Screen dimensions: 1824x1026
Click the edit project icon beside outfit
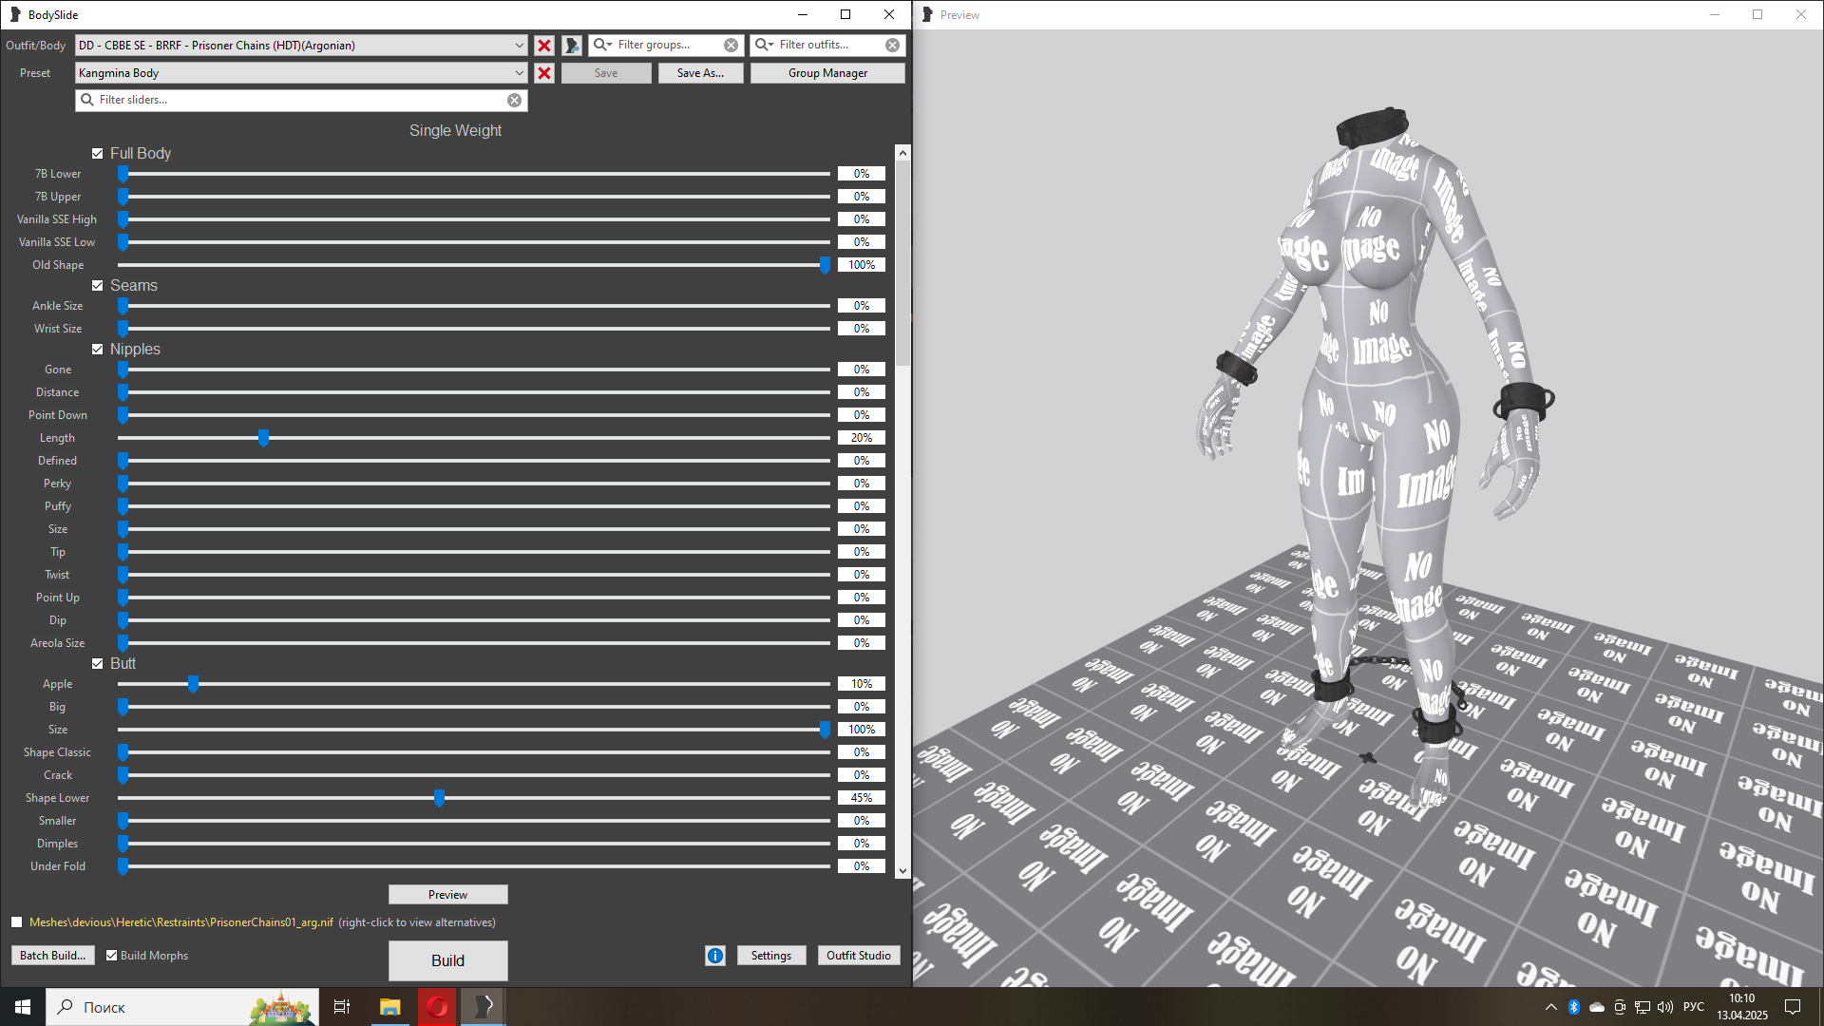tap(572, 46)
